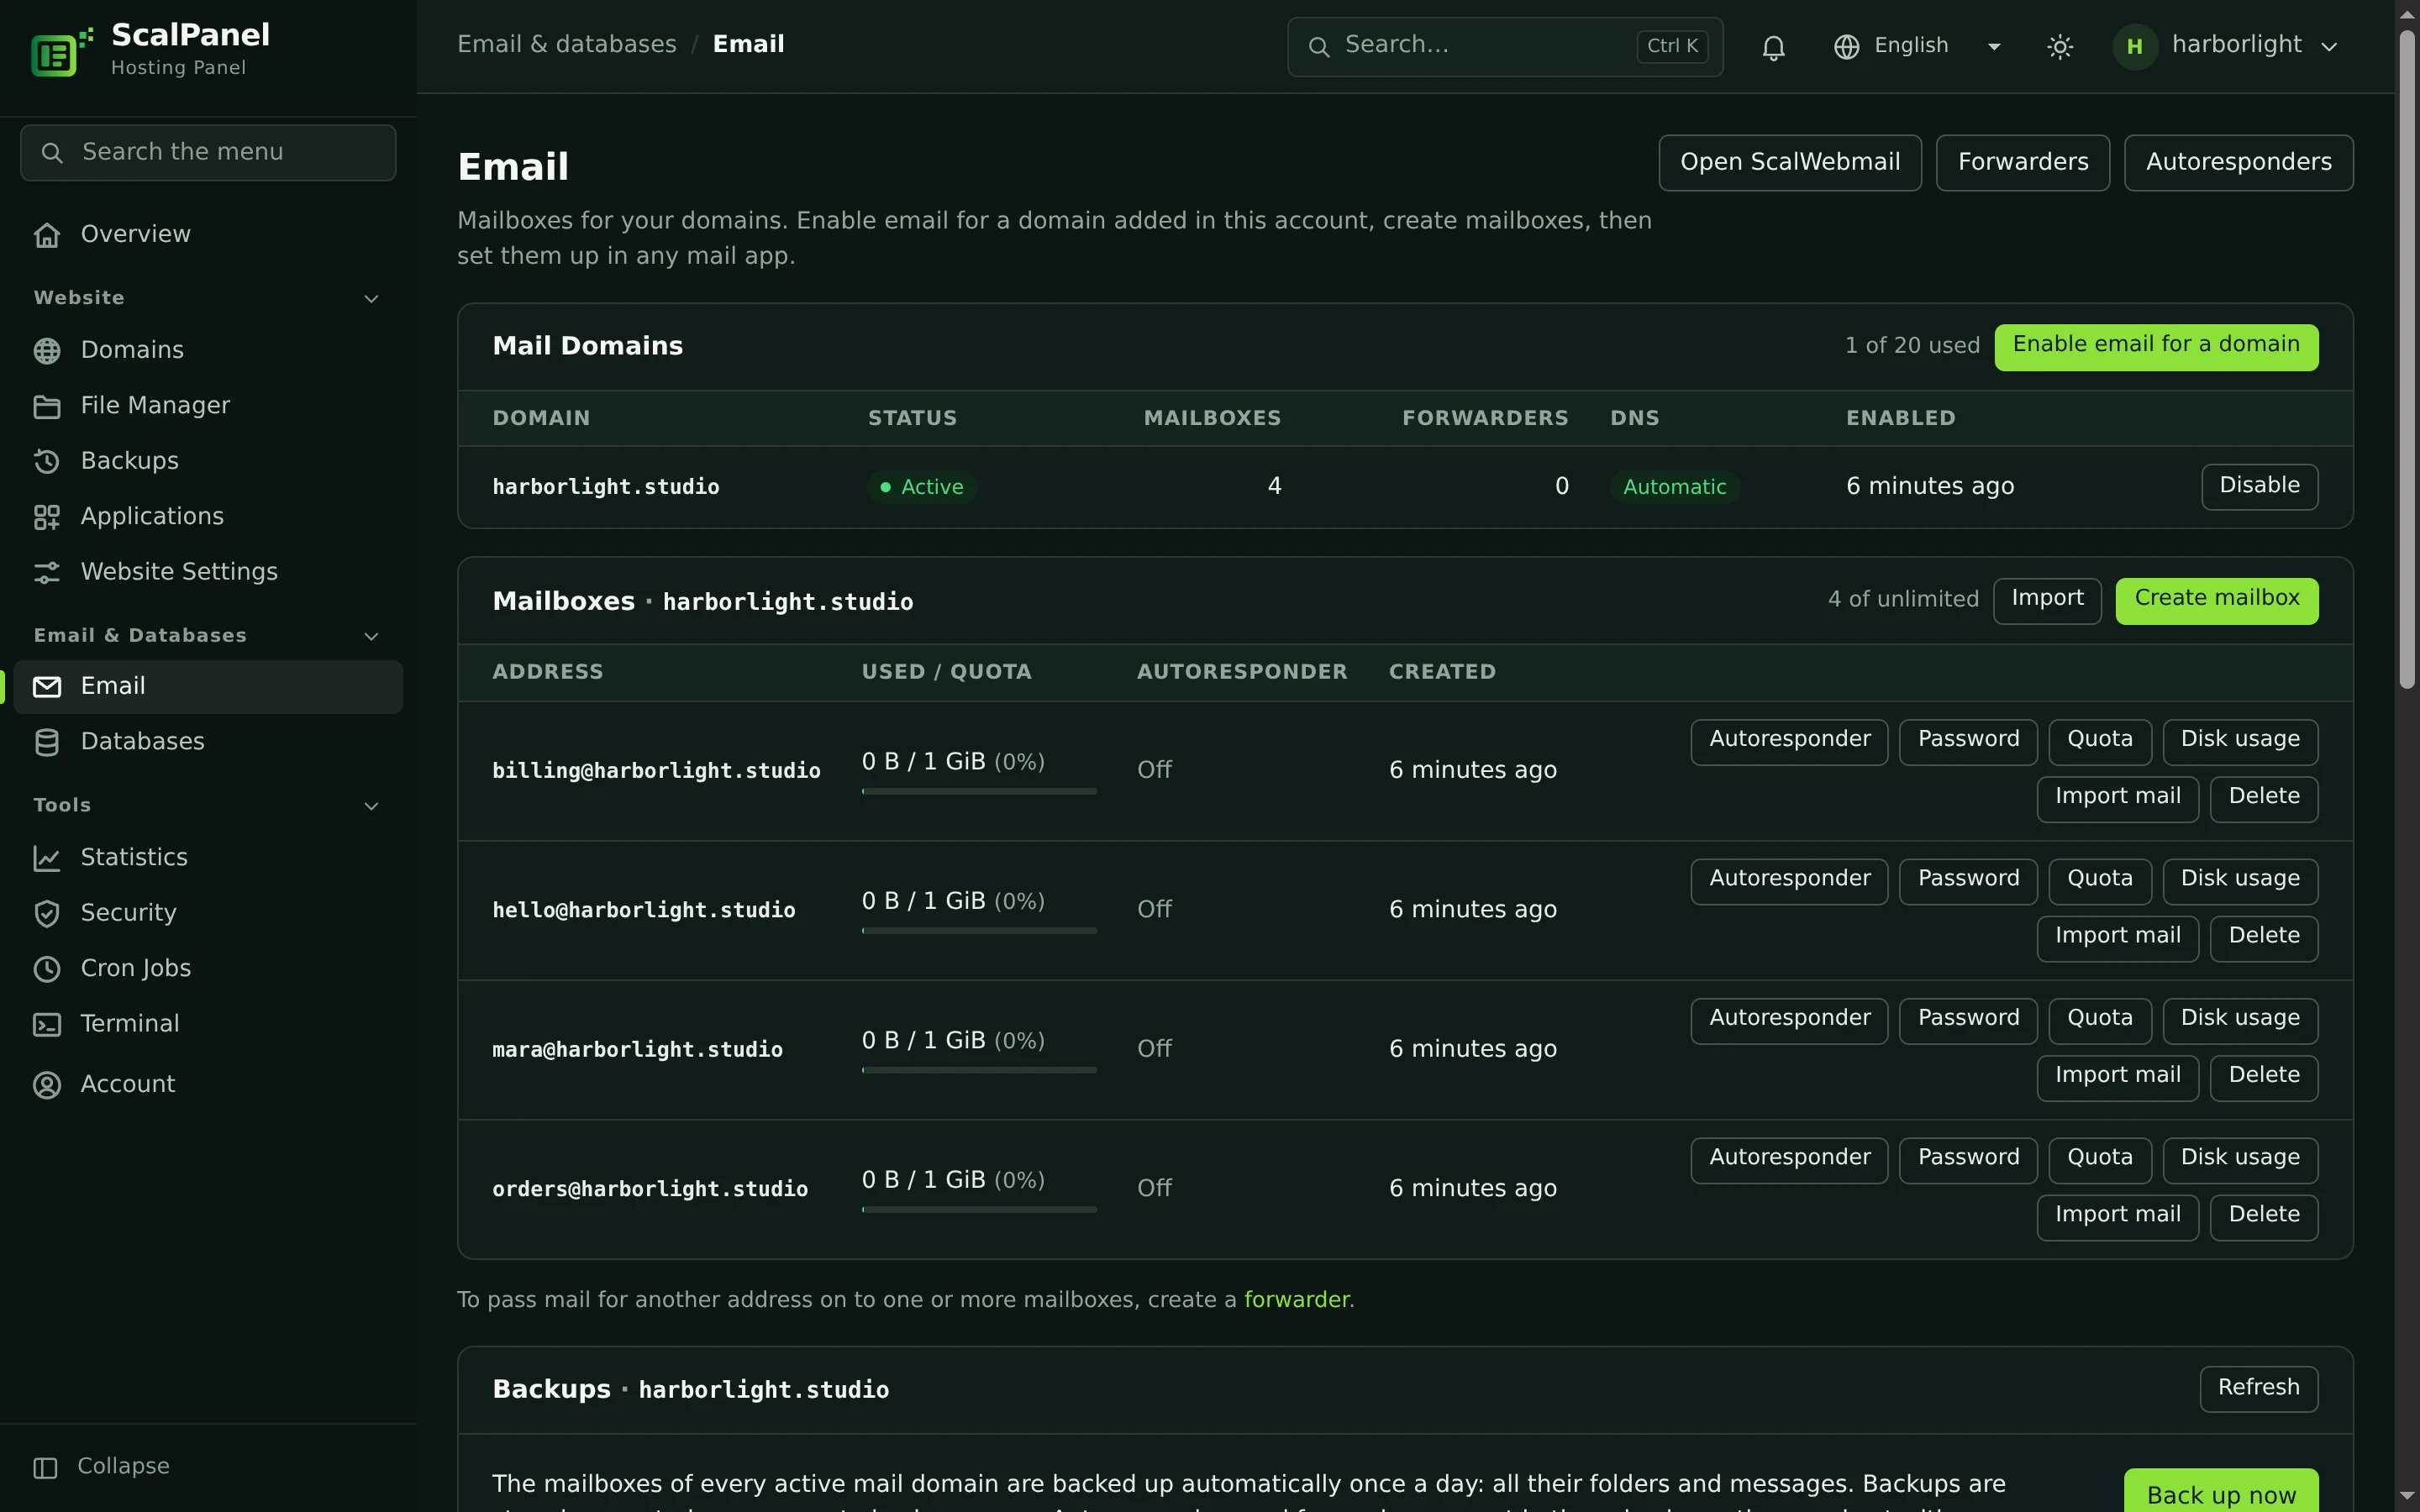The height and width of the screenshot is (1512, 2420).
Task: Open Cron Jobs clock icon
Action: pos(47,969)
